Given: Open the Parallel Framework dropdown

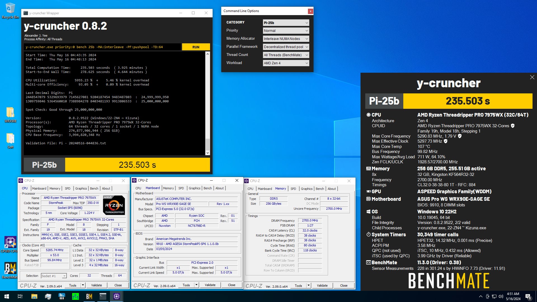Looking at the screenshot, I should tap(286, 47).
